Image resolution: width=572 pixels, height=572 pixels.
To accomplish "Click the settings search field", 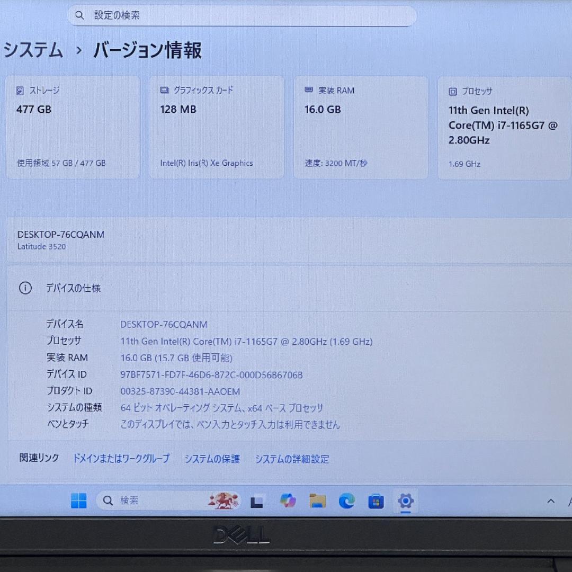I will pos(242,15).
